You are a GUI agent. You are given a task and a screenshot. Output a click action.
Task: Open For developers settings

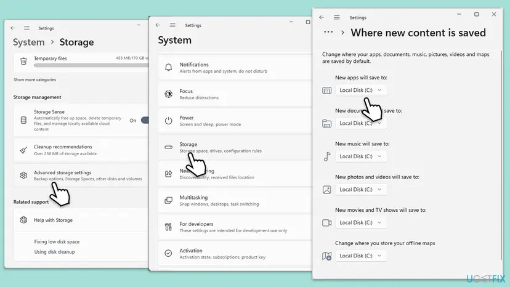[x=235, y=227]
